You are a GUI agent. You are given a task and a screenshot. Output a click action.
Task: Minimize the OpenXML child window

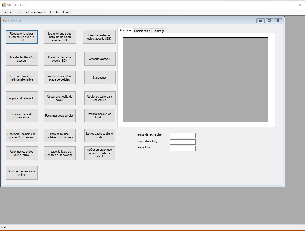pyautogui.click(x=260, y=21)
